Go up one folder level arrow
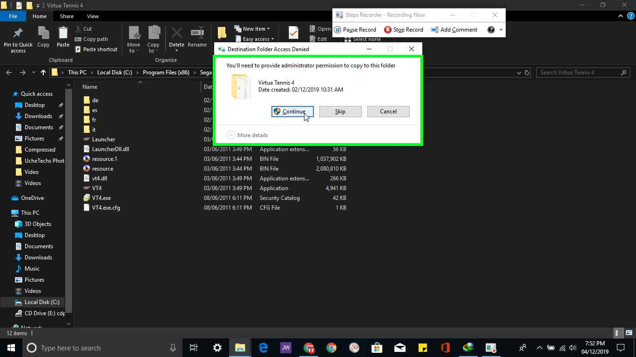Image resolution: width=636 pixels, height=357 pixels. tap(43, 73)
